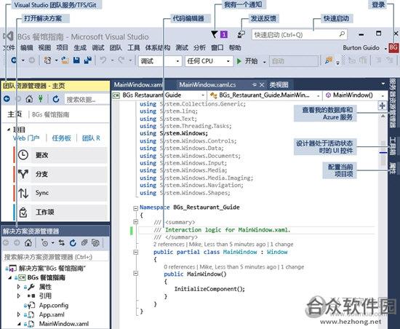Viewport: 400px width, 329px height.
Task: Click the 开始 start debugging button
Action: click(x=247, y=61)
